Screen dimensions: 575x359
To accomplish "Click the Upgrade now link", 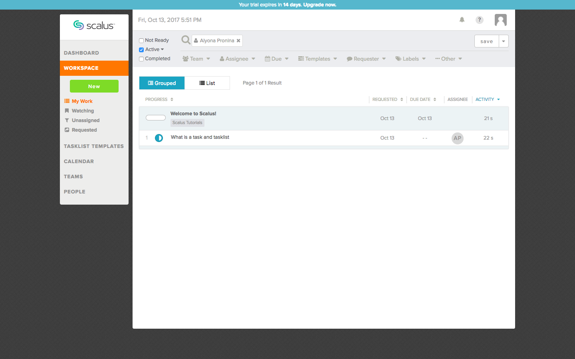I will pyautogui.click(x=320, y=5).
